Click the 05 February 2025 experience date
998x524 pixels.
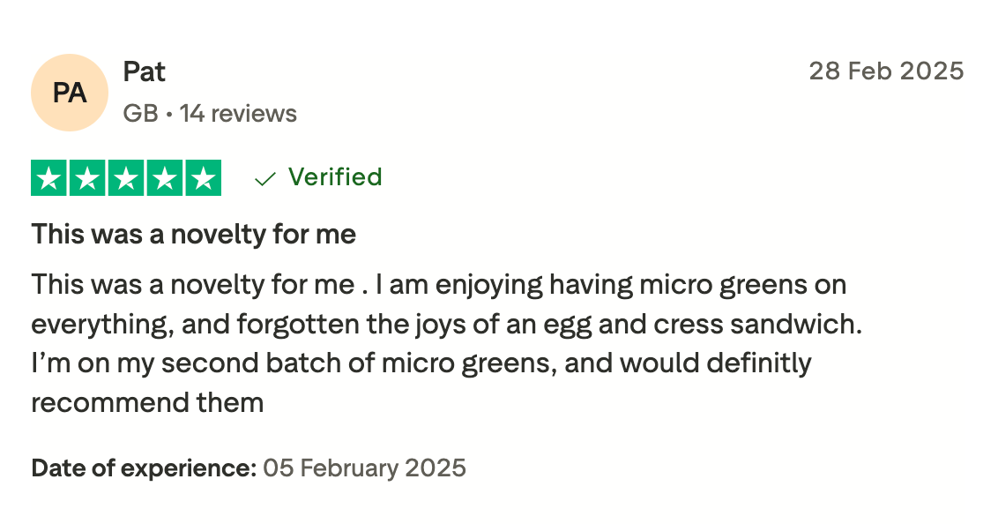coord(364,468)
